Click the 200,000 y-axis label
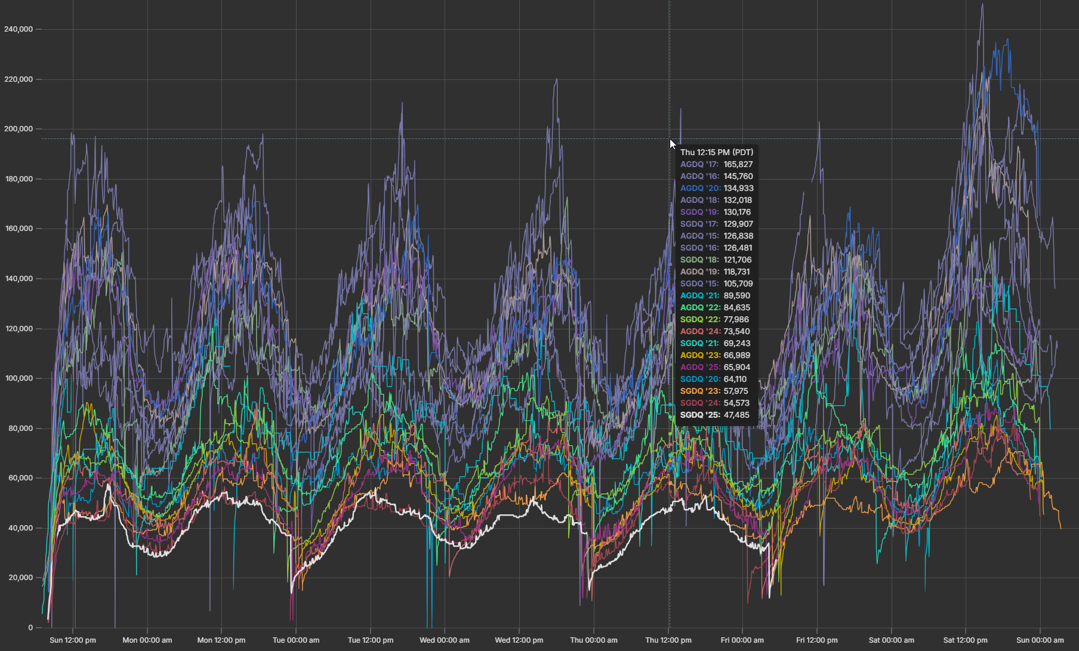 coord(19,128)
